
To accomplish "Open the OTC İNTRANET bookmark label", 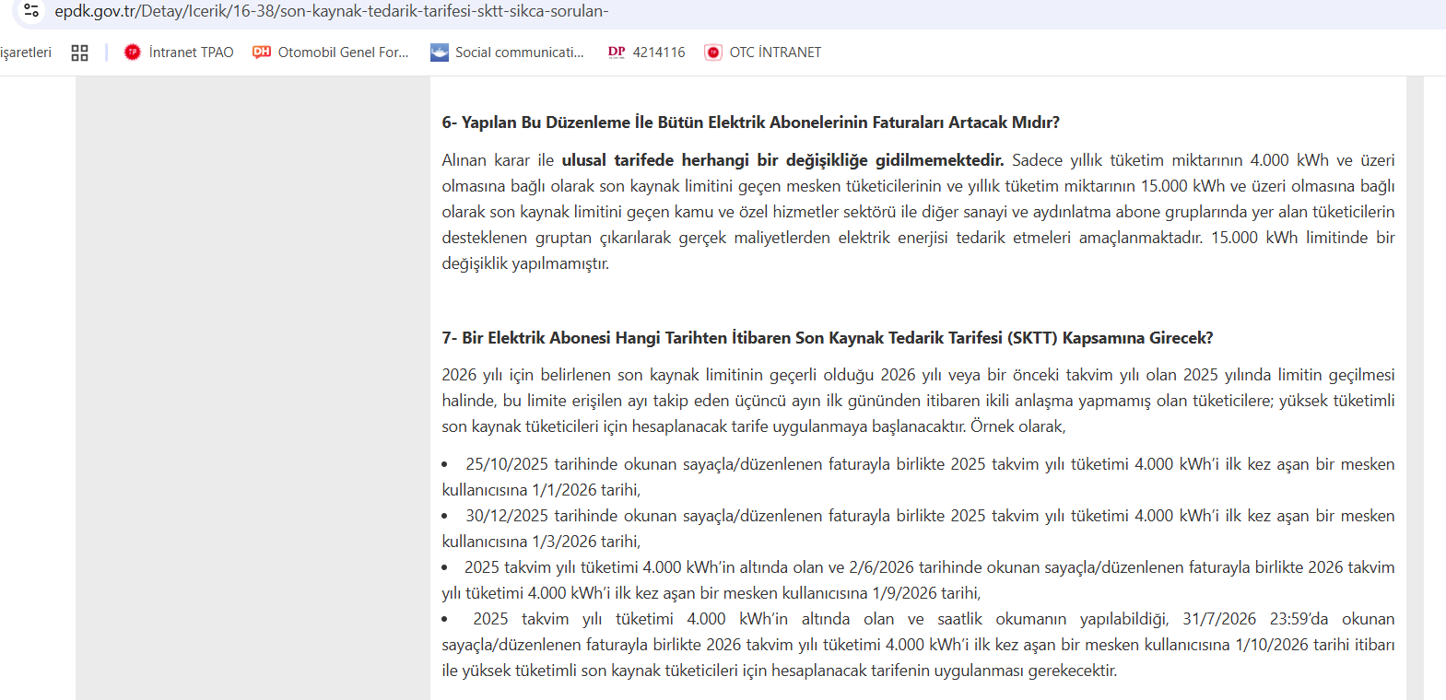I will pyautogui.click(x=775, y=52).
